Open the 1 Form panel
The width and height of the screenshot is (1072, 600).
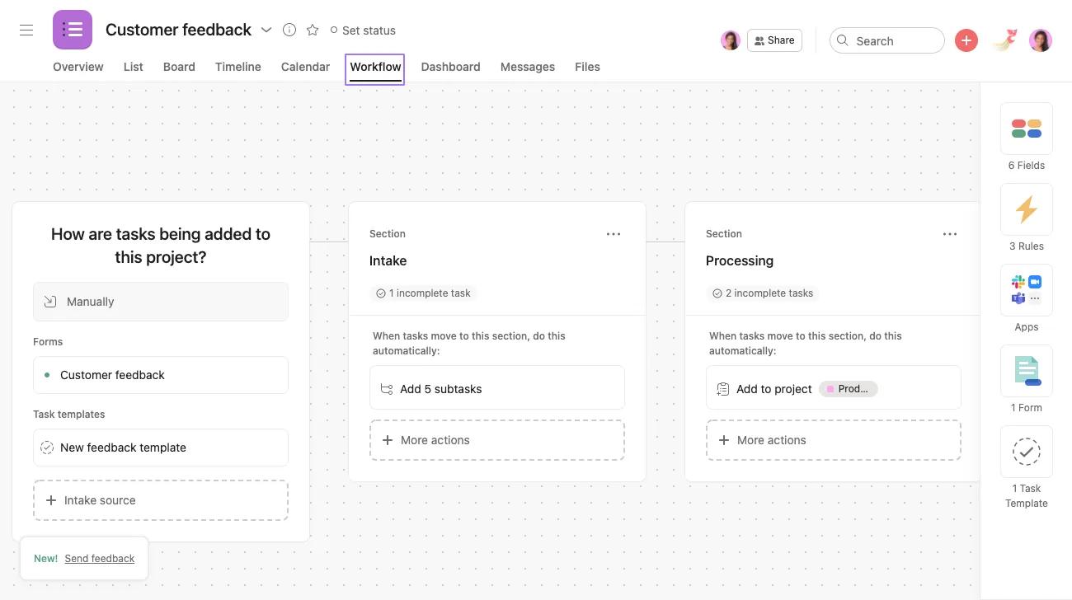[1026, 378]
